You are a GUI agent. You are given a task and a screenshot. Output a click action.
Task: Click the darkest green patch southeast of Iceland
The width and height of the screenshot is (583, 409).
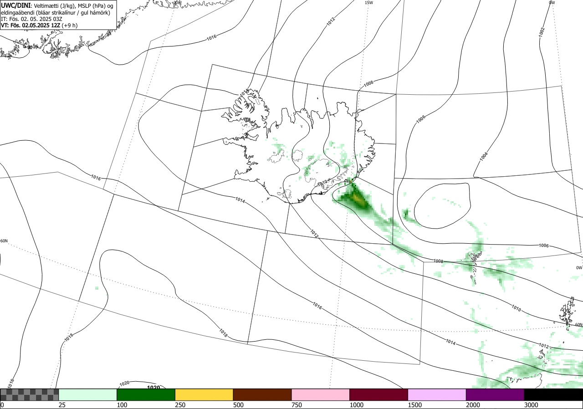[x=356, y=198]
